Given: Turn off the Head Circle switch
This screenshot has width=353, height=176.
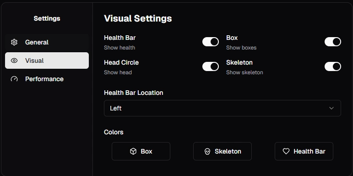Looking at the screenshot, I should 211,66.
